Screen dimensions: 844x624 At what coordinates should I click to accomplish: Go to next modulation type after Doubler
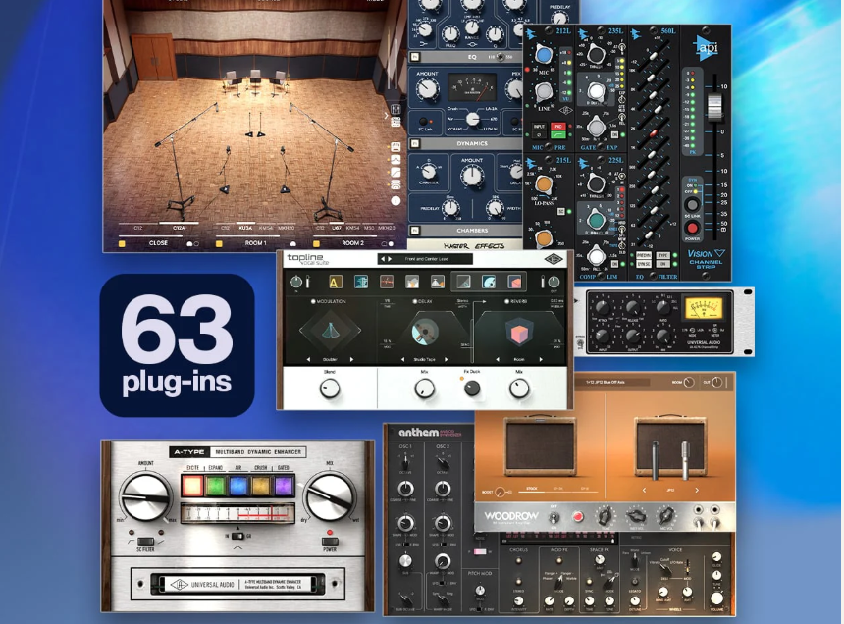[x=351, y=359]
